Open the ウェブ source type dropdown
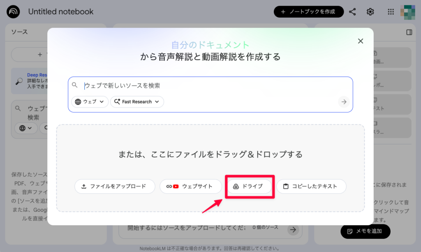Screen dimensions: 421x252 click(x=90, y=102)
